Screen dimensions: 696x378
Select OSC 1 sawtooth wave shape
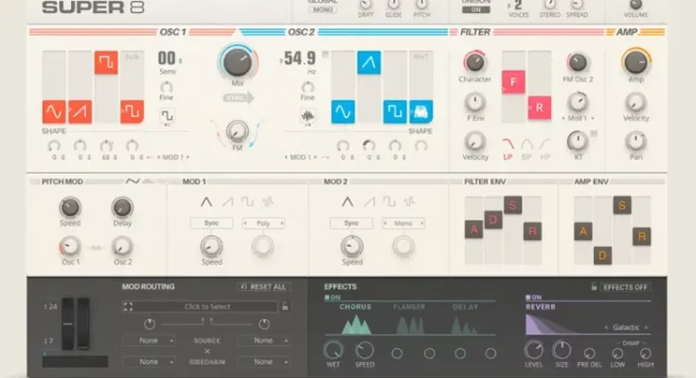[x=80, y=112]
